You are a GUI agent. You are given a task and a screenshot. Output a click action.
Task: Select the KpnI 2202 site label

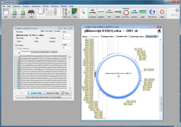(x=89, y=97)
